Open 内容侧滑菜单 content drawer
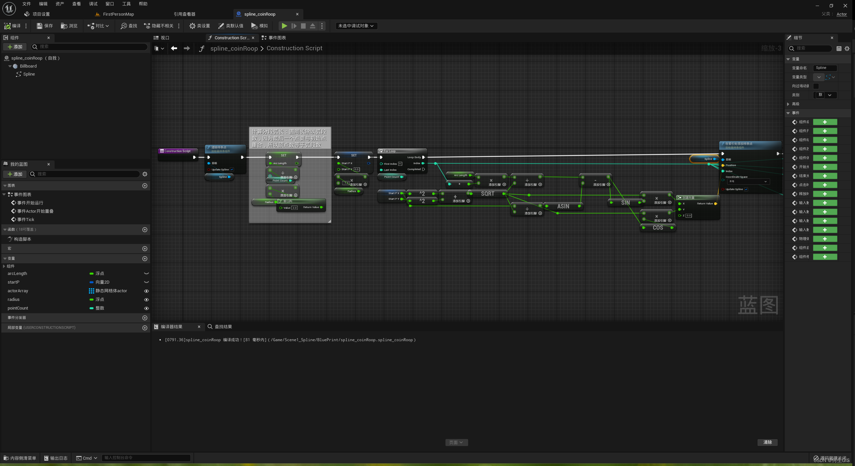855x466 pixels. click(x=20, y=458)
